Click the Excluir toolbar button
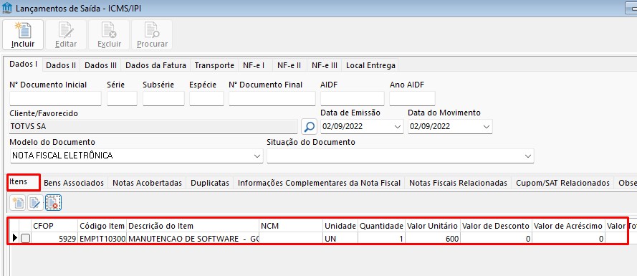637x276 pixels. (109, 35)
